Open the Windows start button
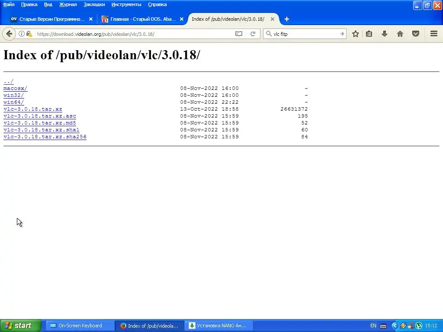Viewport: 443px width, 332px height. pos(20,326)
